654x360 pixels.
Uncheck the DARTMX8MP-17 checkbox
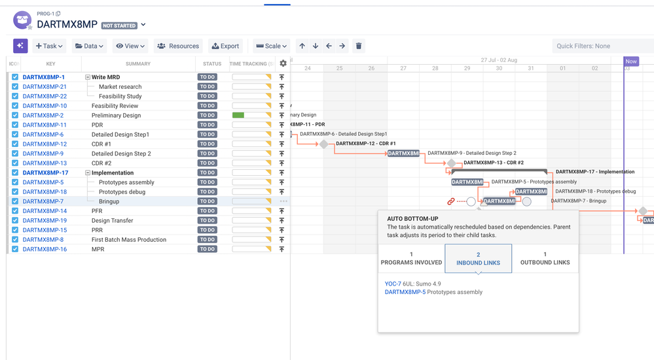(x=15, y=172)
